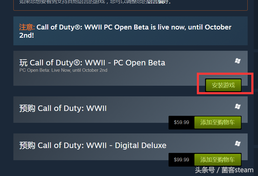The image size is (258, 176).
Task: Click the orange 注意 label
Action: pos(27,27)
